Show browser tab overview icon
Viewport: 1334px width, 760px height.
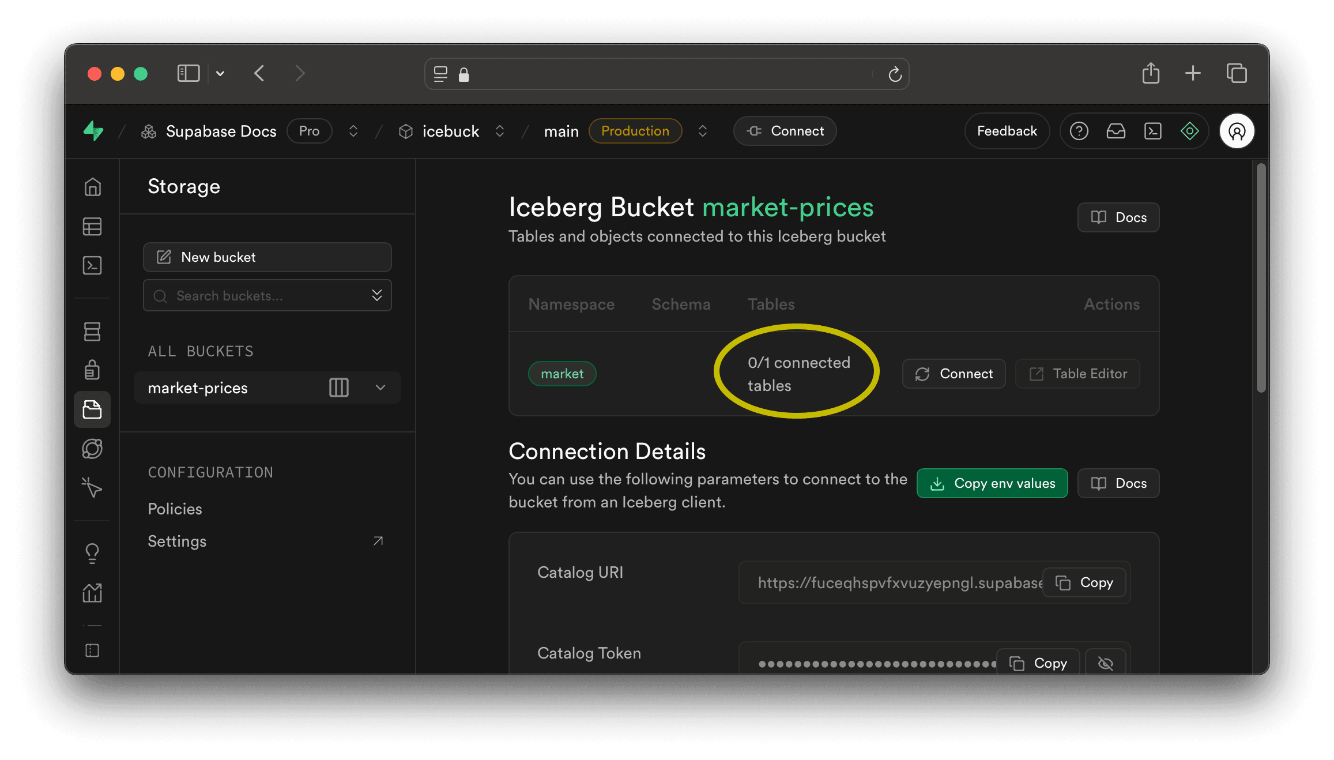[1237, 73]
